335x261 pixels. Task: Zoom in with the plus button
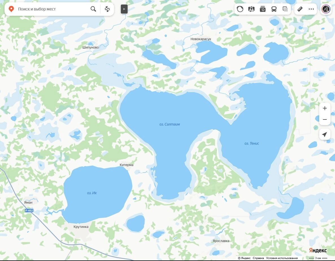pos(325,108)
